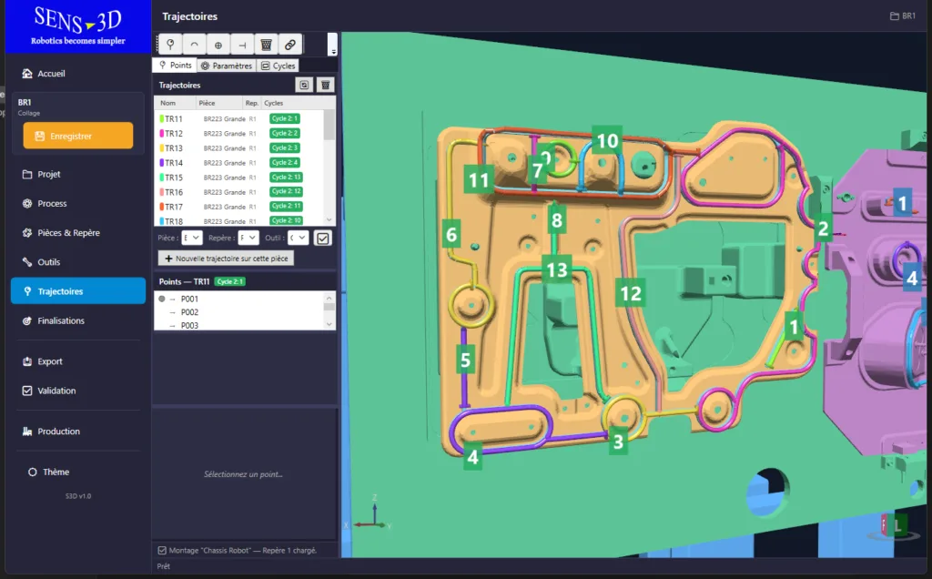932x579 pixels.
Task: Open the Repère dropdown
Action: tap(248, 238)
